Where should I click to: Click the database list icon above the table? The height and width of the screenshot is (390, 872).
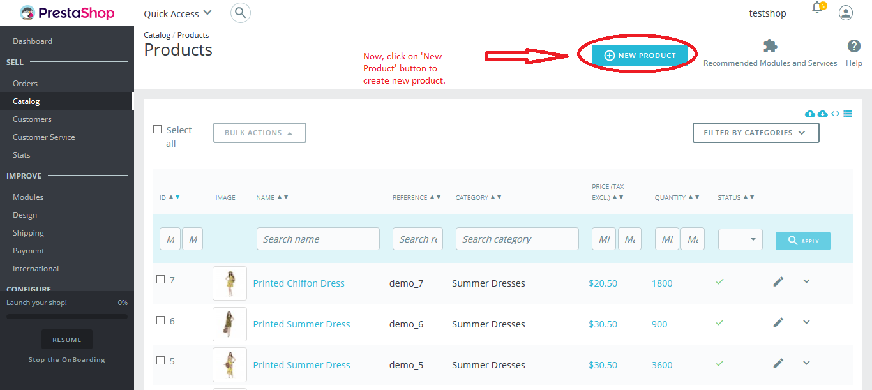[848, 114]
